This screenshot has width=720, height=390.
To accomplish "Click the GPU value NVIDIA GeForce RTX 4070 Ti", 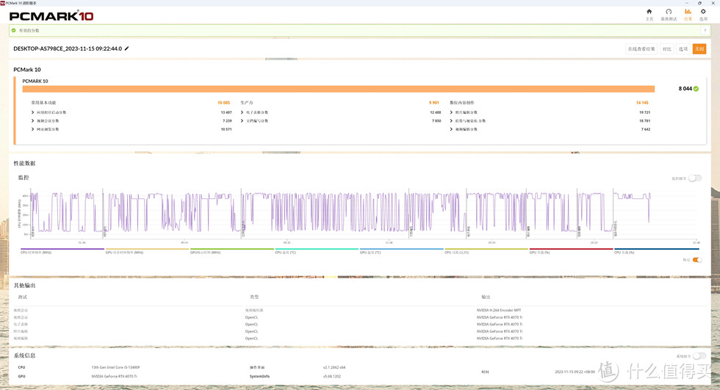I will coord(115,376).
